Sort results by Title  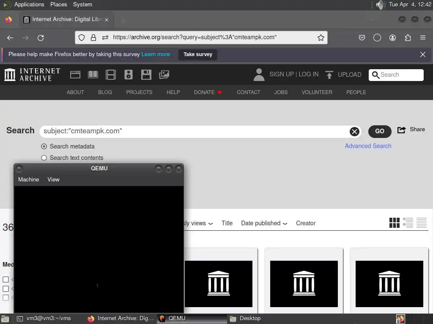point(227,223)
